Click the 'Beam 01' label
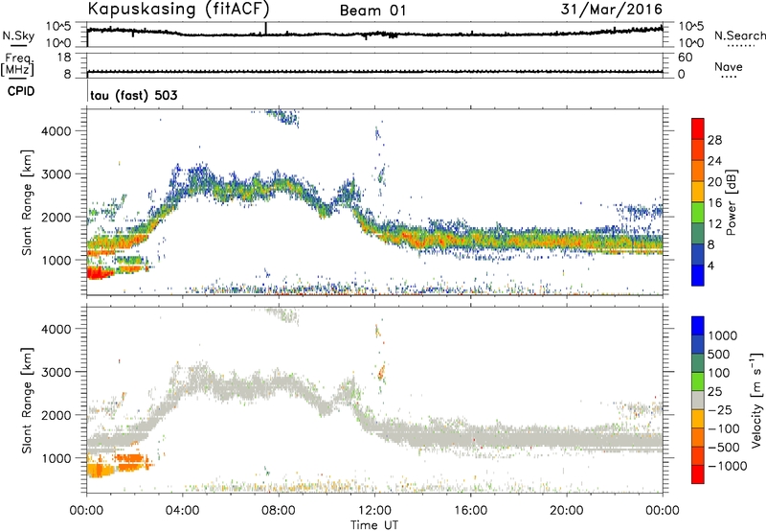Screen dimensions: 766x531 (x=372, y=11)
